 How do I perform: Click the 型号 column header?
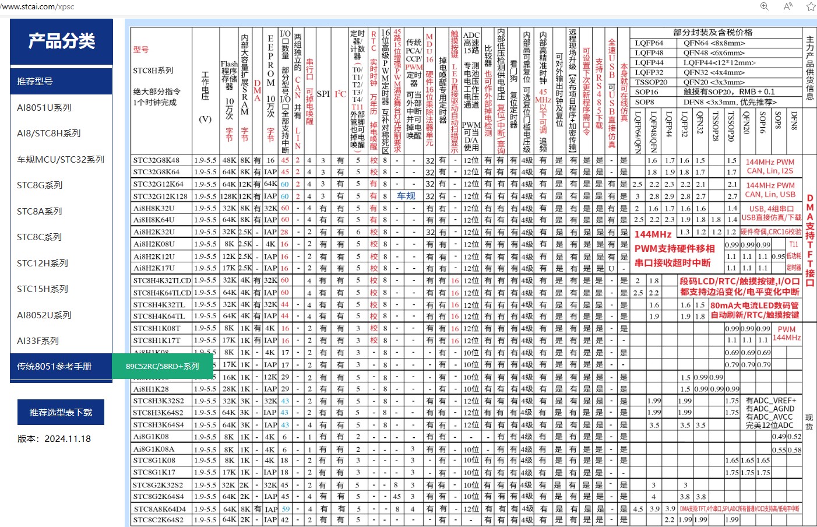(x=141, y=50)
